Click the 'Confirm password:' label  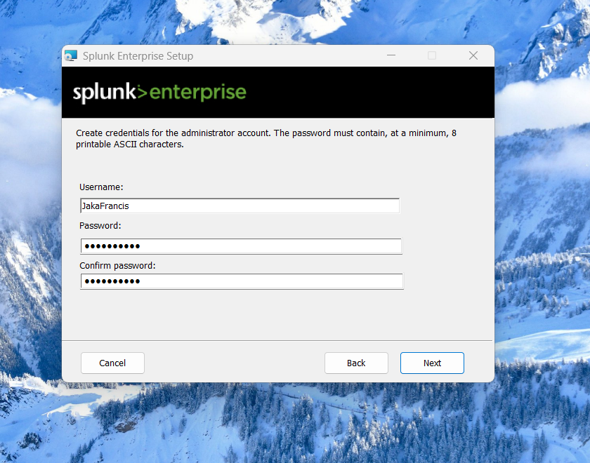click(x=117, y=266)
